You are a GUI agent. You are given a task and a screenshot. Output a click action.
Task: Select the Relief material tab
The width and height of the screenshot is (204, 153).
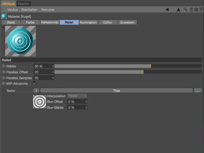point(69,22)
